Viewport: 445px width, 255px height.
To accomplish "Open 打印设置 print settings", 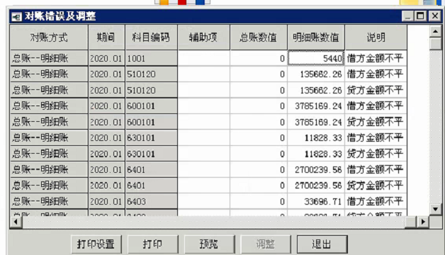I will tap(96, 244).
